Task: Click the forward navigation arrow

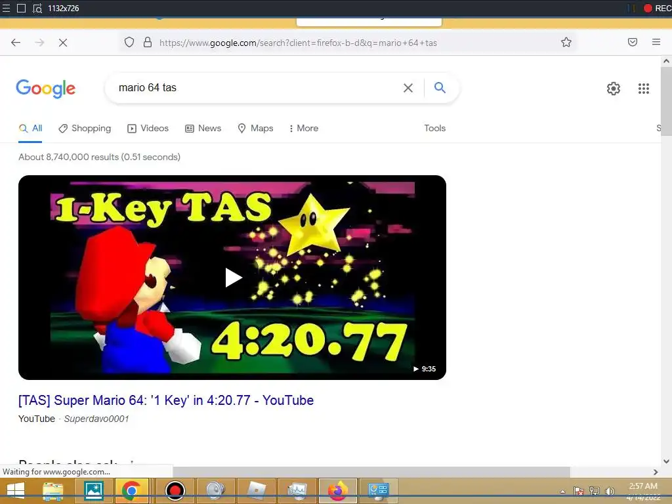Action: coord(39,43)
